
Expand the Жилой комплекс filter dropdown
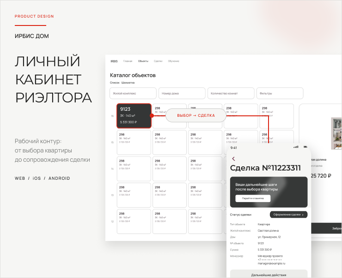(x=133, y=94)
